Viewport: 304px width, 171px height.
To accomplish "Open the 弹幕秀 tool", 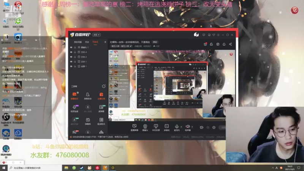I will click(88, 121).
